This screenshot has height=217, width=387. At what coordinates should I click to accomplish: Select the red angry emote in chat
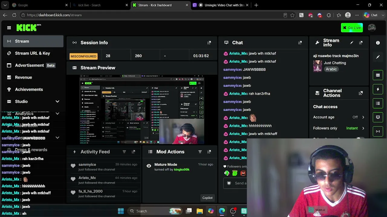point(243,173)
